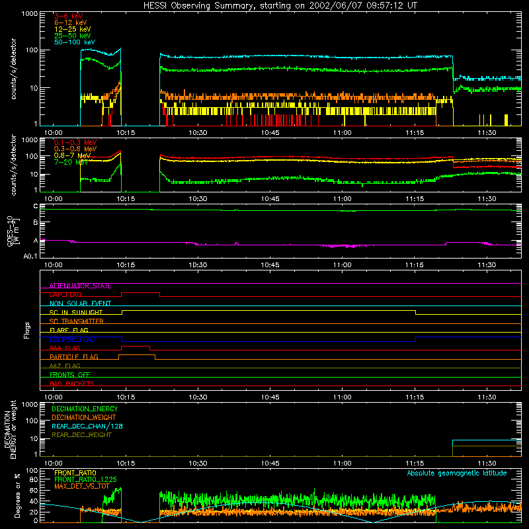This screenshot has height=529, width=529.
Task: Click the FRONT_RATIO_1225 legend label
Action: 85,479
